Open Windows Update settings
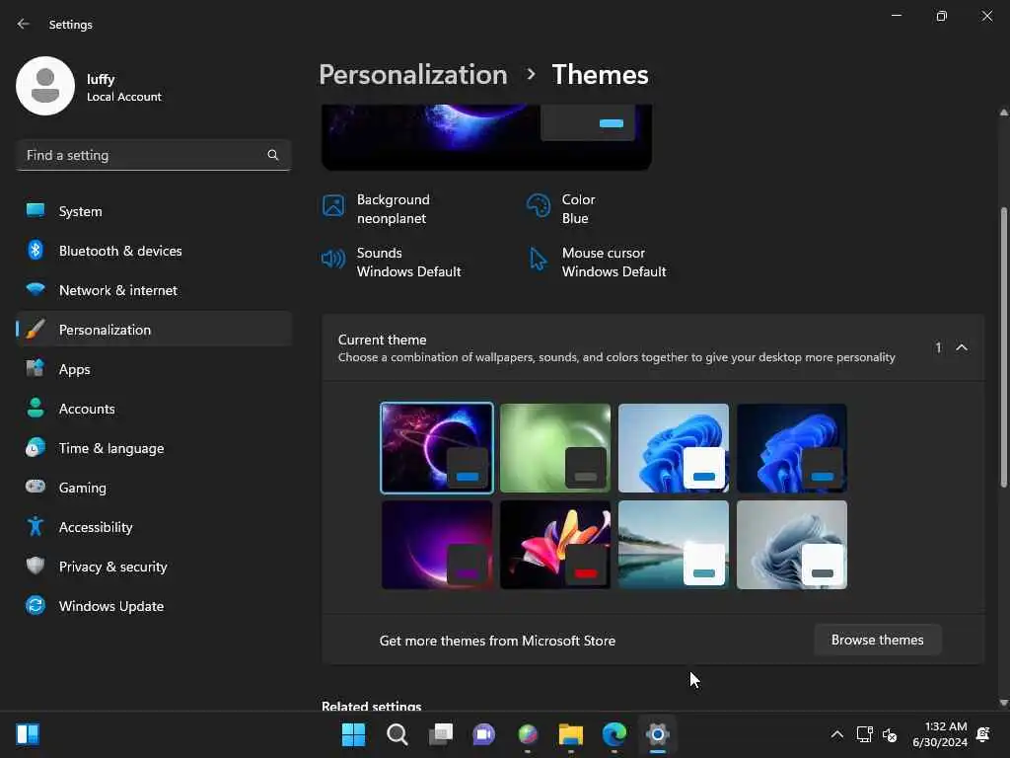Image resolution: width=1010 pixels, height=758 pixels. pos(153,606)
